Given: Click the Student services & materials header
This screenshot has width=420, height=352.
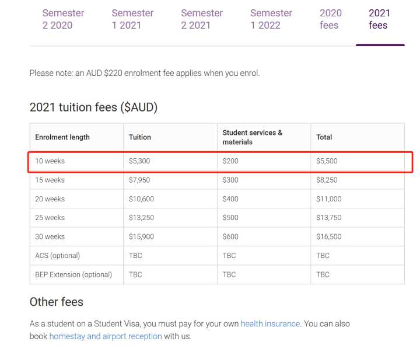Looking at the screenshot, I should pos(253,137).
